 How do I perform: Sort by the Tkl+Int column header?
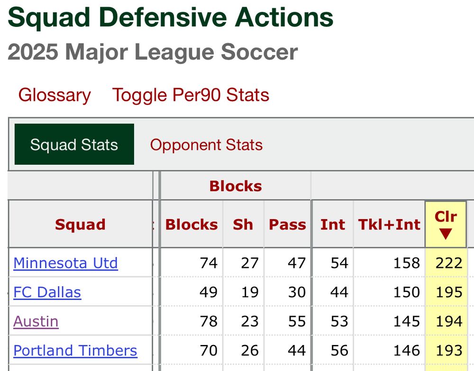(x=389, y=224)
